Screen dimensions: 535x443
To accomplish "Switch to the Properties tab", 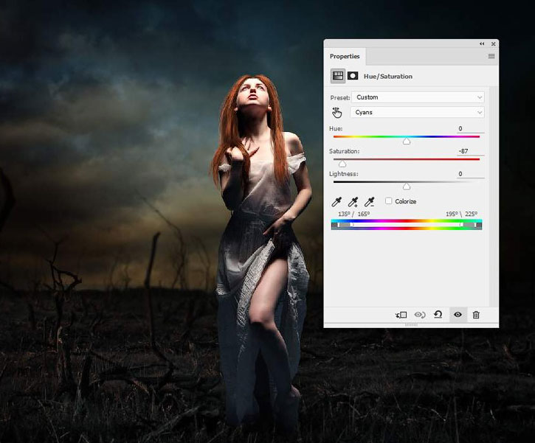I will point(345,57).
